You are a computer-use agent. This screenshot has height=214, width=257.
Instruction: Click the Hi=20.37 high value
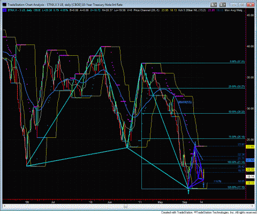point(107,10)
